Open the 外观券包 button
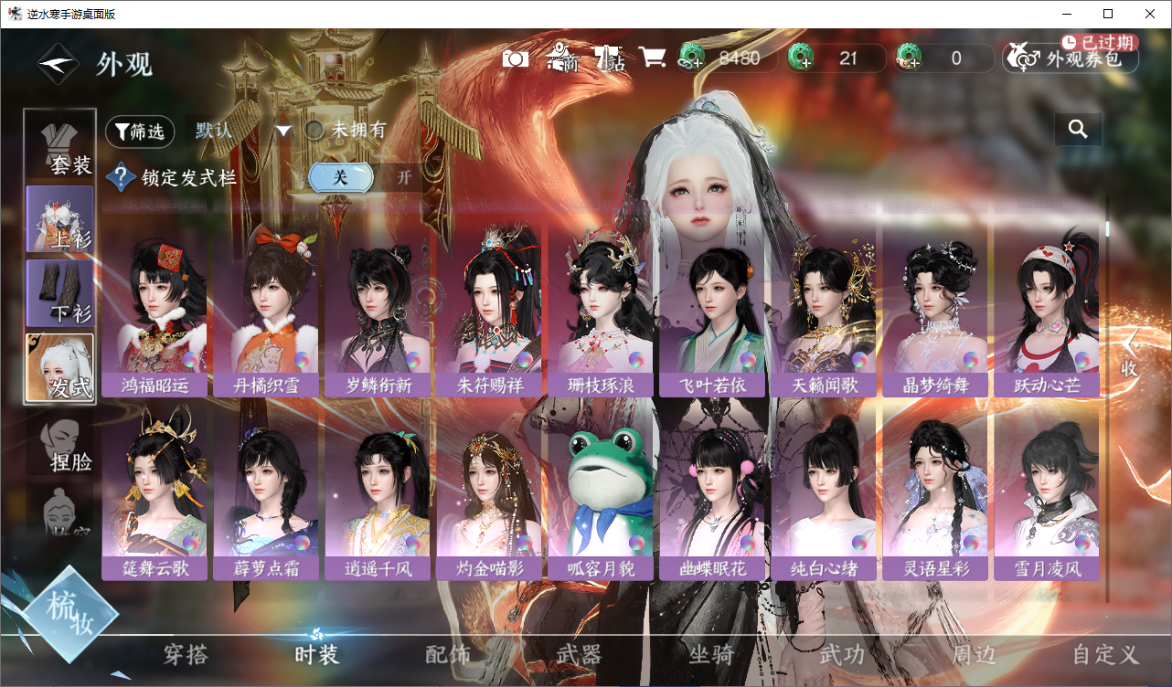 [x=1071, y=59]
